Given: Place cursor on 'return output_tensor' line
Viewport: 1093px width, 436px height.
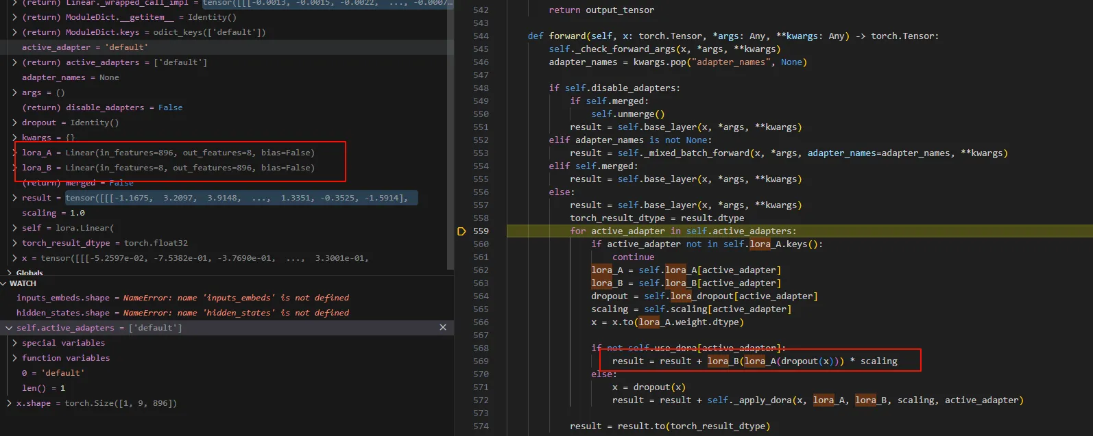Looking at the screenshot, I should 601,10.
